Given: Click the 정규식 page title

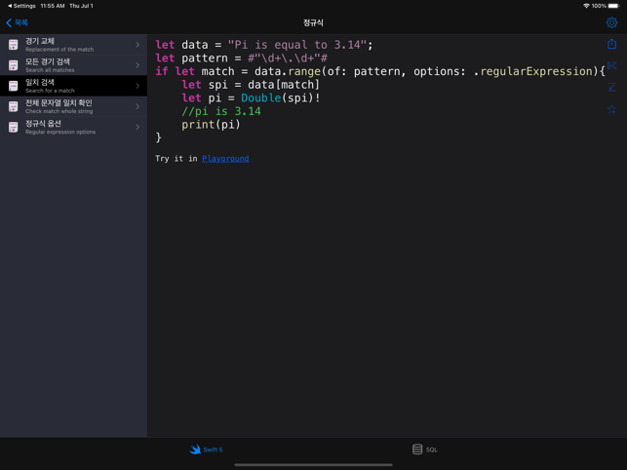Looking at the screenshot, I should pos(313,22).
